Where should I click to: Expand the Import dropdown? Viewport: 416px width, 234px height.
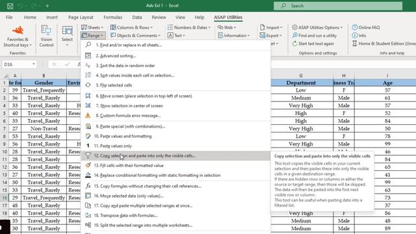pos(271,27)
